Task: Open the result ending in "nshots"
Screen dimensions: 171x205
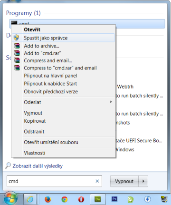Action: (x=123, y=123)
